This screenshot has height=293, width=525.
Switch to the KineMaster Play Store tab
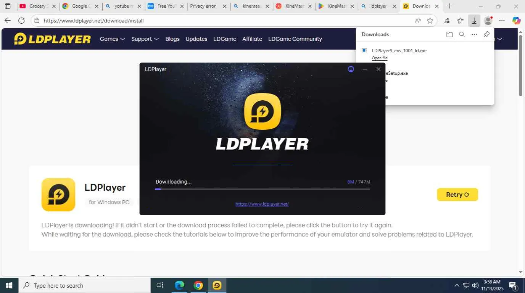click(337, 6)
